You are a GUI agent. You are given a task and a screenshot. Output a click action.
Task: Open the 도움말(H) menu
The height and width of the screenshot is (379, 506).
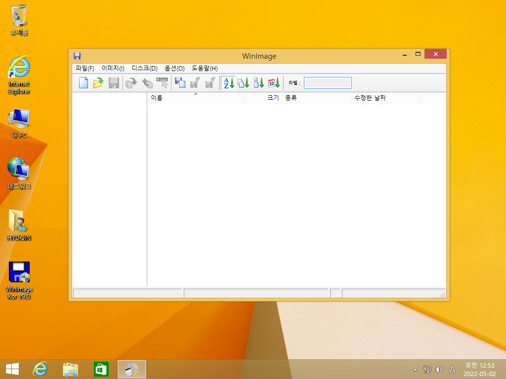tap(205, 68)
